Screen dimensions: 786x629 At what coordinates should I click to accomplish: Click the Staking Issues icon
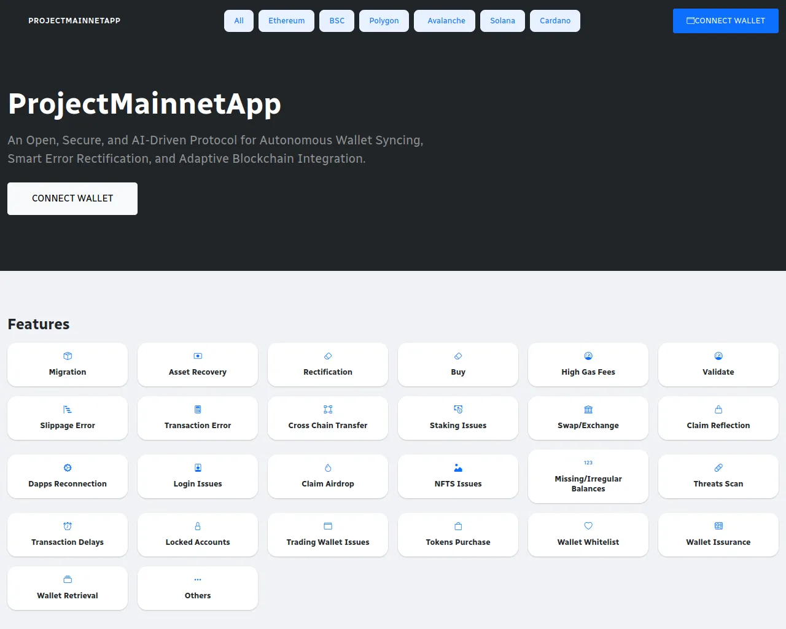[x=458, y=410]
